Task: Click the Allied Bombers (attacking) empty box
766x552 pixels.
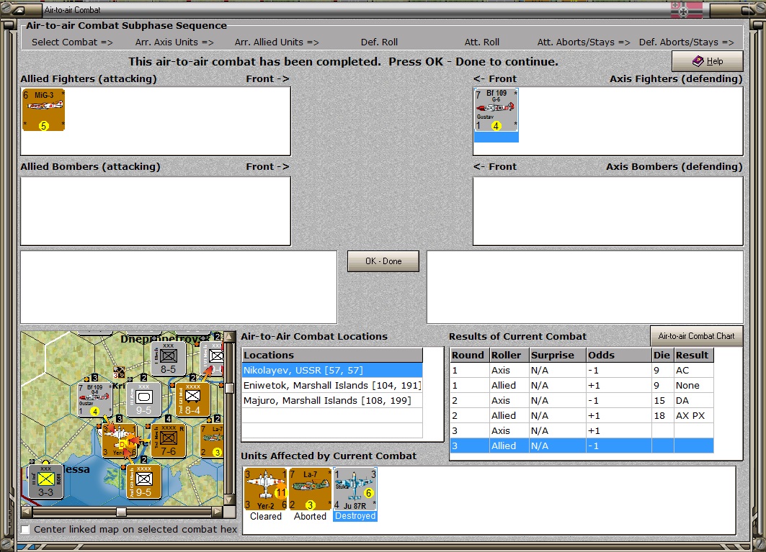Action: (156, 211)
